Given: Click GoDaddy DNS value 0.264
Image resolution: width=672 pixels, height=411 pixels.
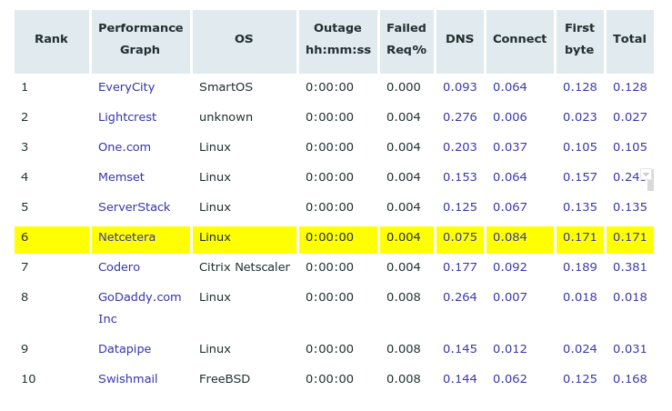Looking at the screenshot, I should pyautogui.click(x=459, y=297).
